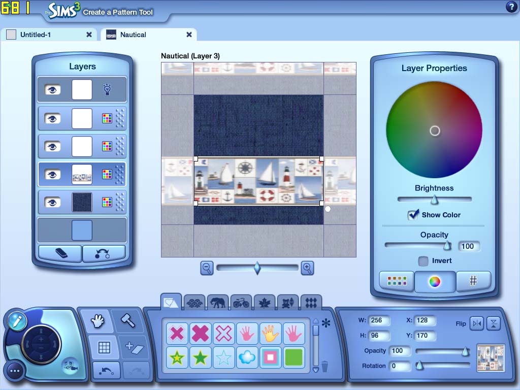Open the elephant animals sticker tab
This screenshot has width=520, height=390.
tap(217, 303)
